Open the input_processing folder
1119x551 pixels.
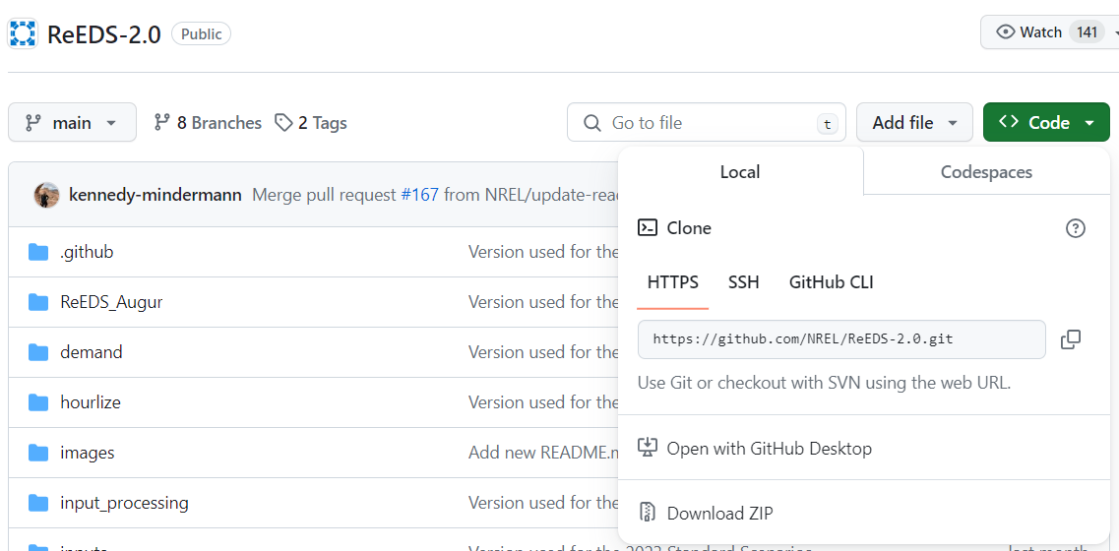pos(125,503)
